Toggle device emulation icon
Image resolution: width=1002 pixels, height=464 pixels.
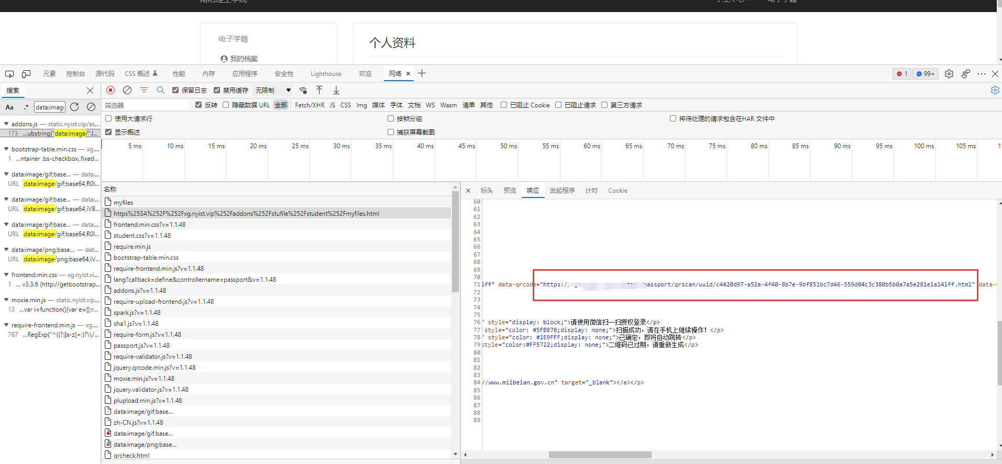pyautogui.click(x=26, y=74)
